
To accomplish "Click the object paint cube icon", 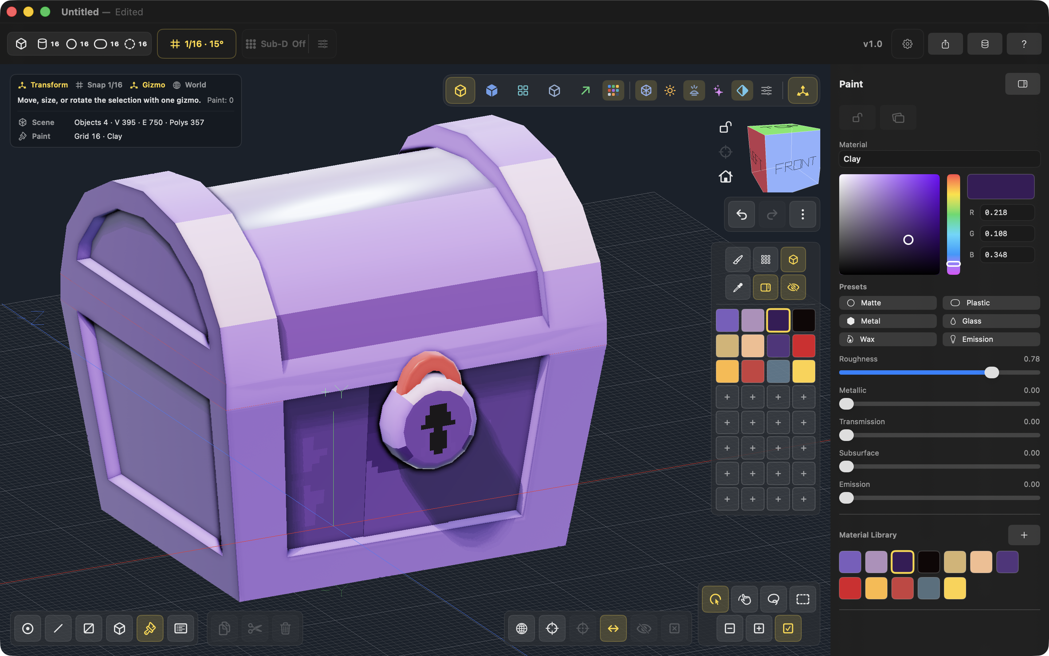I will point(793,259).
